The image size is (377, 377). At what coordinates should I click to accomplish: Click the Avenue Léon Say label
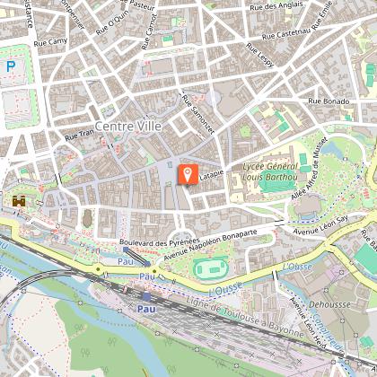click(x=320, y=225)
